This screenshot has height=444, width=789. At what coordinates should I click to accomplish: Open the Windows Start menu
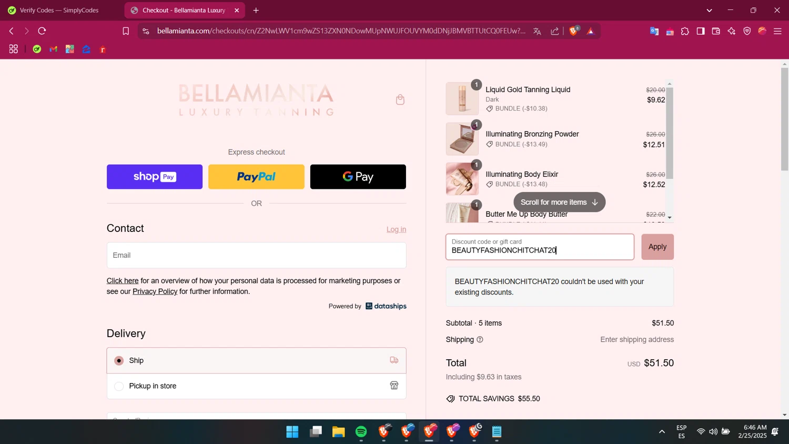292,432
